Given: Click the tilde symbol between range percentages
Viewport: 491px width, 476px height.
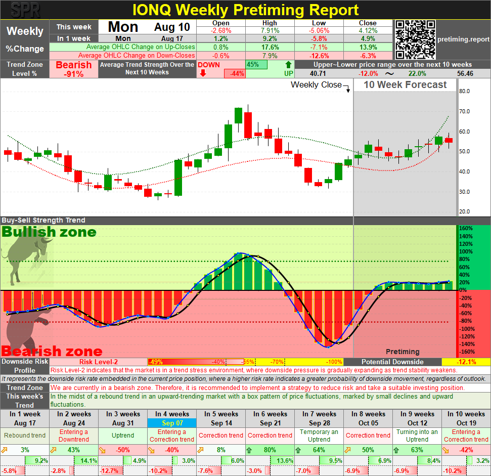Looking at the screenshot, I should point(389,73).
